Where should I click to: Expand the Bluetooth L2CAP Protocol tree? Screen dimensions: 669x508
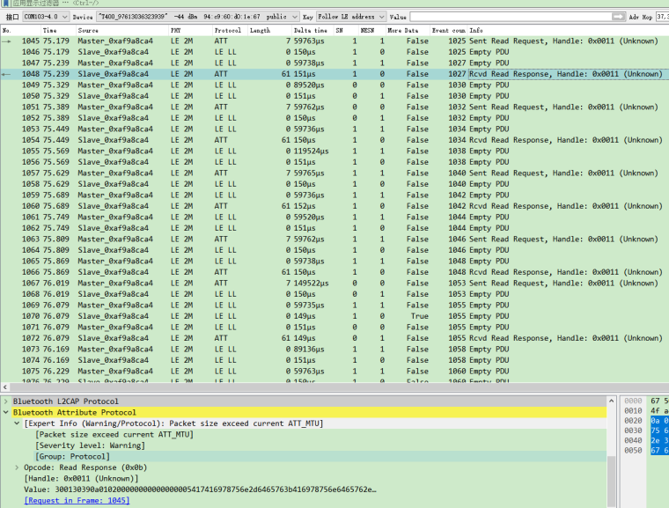[6, 401]
